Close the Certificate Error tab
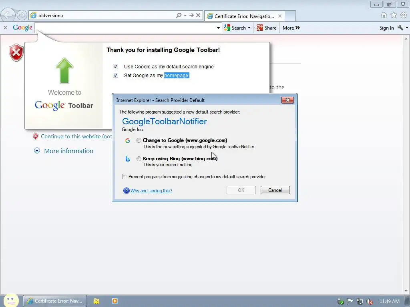This screenshot has height=307, width=410. coord(280,16)
